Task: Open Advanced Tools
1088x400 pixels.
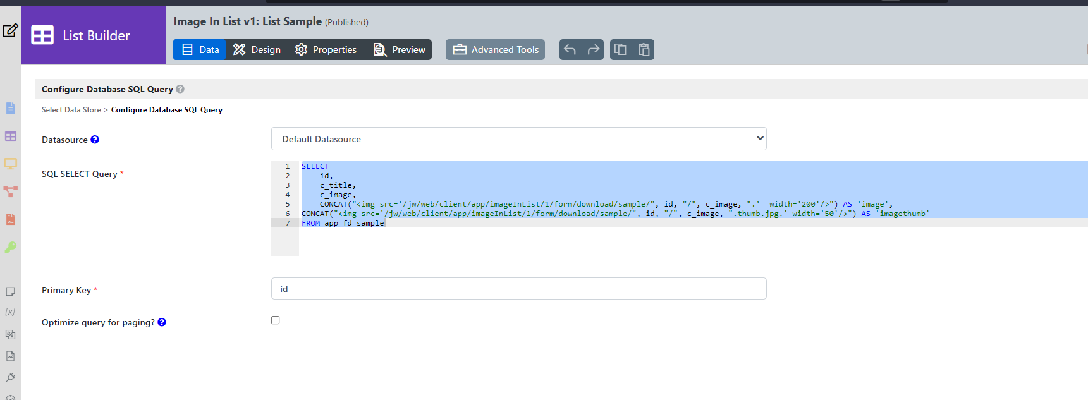Action: [496, 49]
